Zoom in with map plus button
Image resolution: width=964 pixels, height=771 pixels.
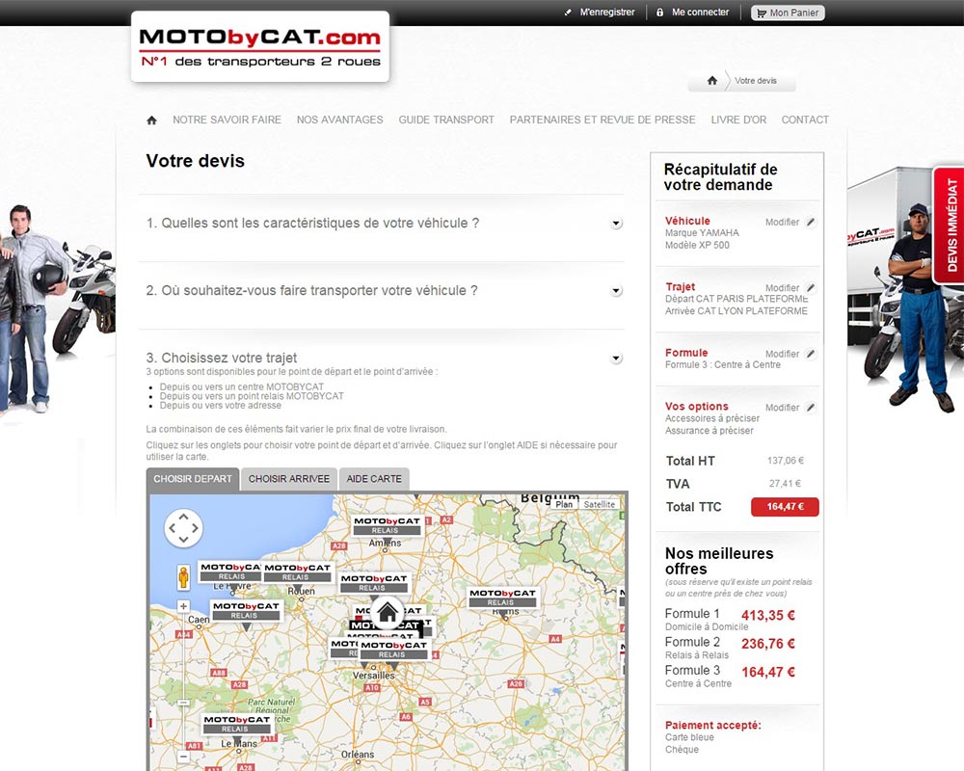183,606
